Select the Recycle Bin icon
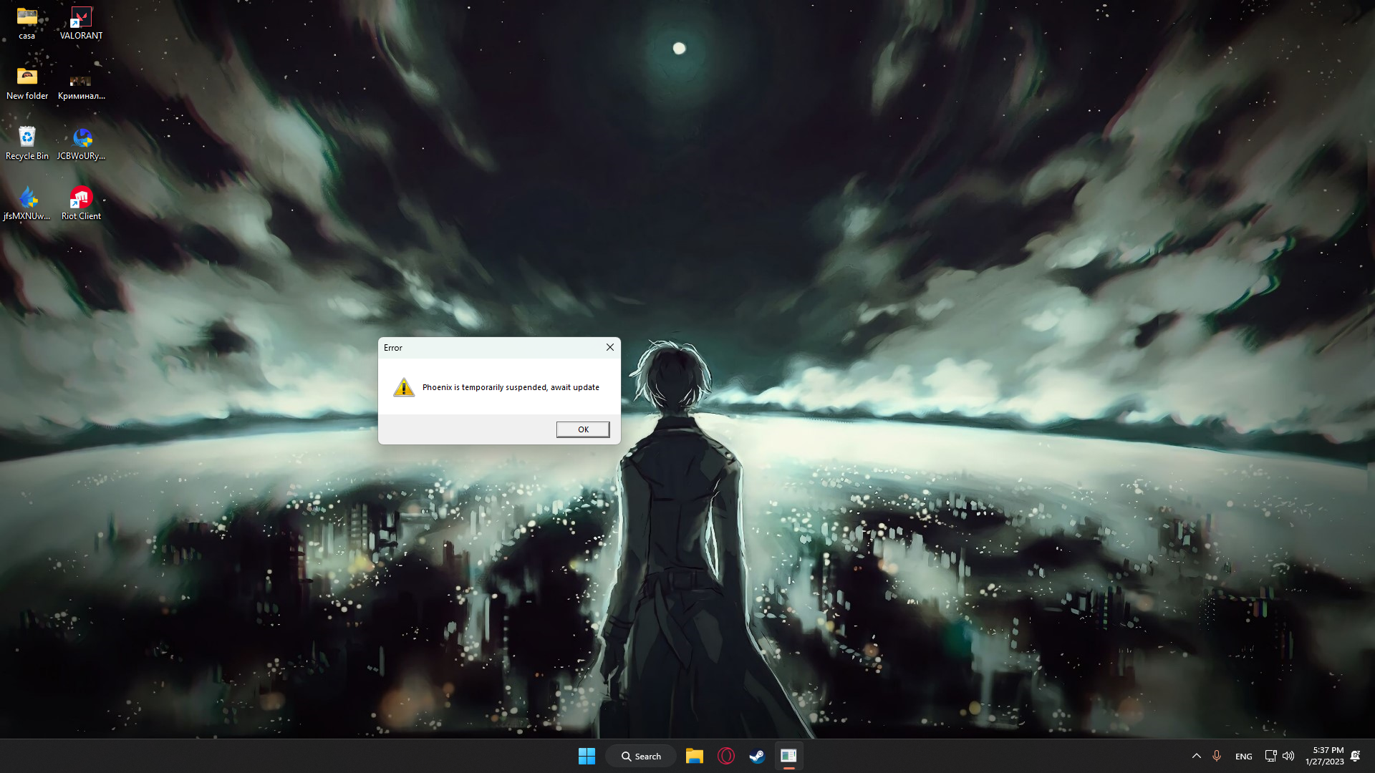 (27, 143)
